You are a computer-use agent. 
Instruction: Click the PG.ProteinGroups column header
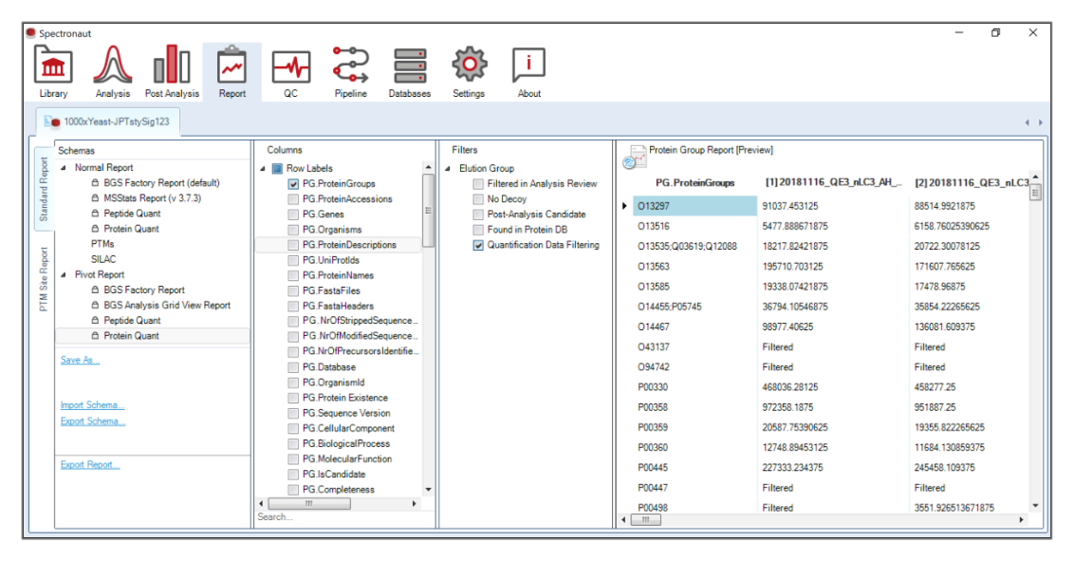(694, 183)
